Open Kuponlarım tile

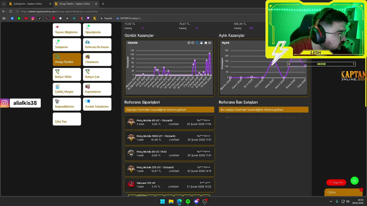coord(97,89)
